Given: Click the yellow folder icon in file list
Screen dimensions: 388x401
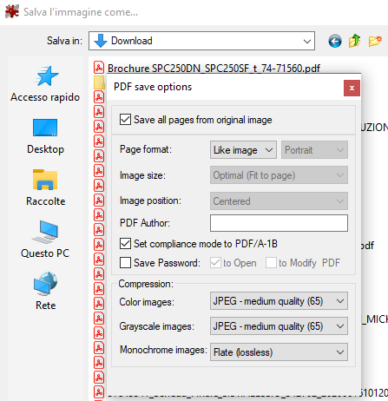Looking at the screenshot, I should pos(100,82).
